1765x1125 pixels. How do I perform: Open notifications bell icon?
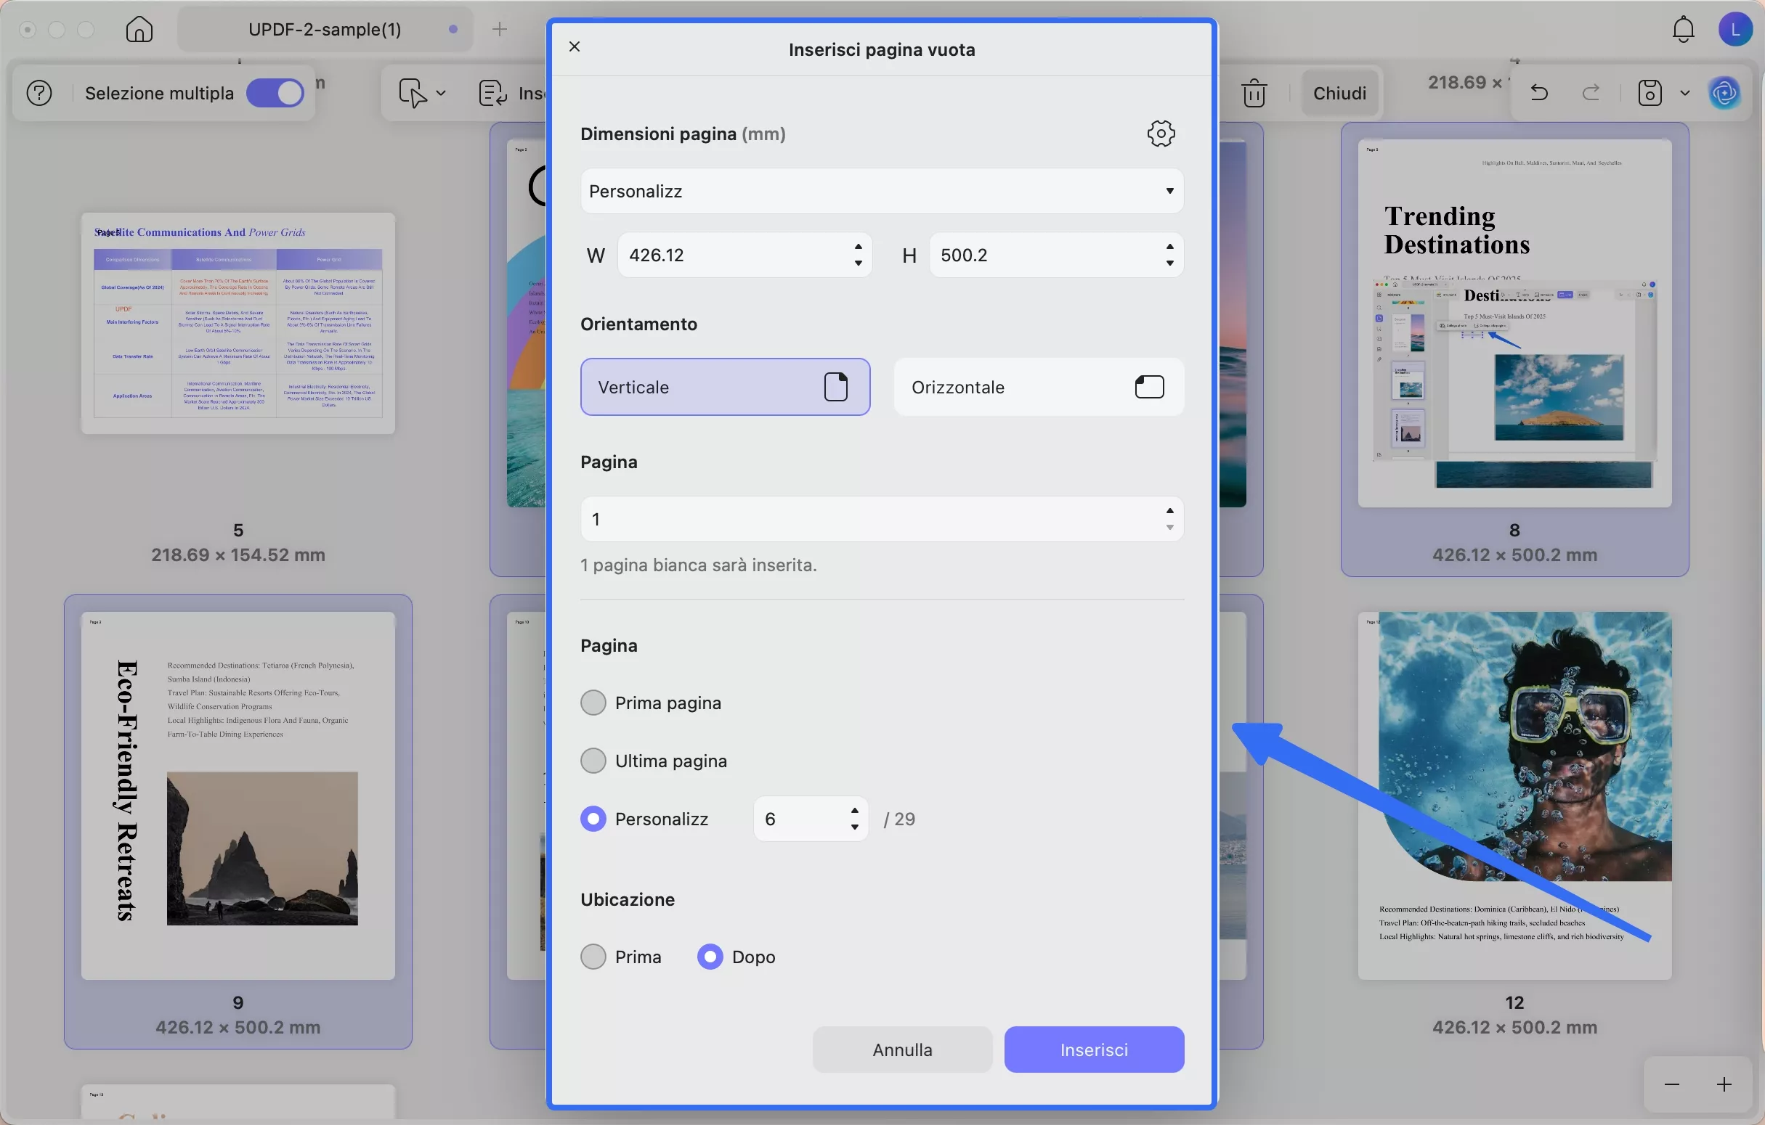click(1683, 29)
